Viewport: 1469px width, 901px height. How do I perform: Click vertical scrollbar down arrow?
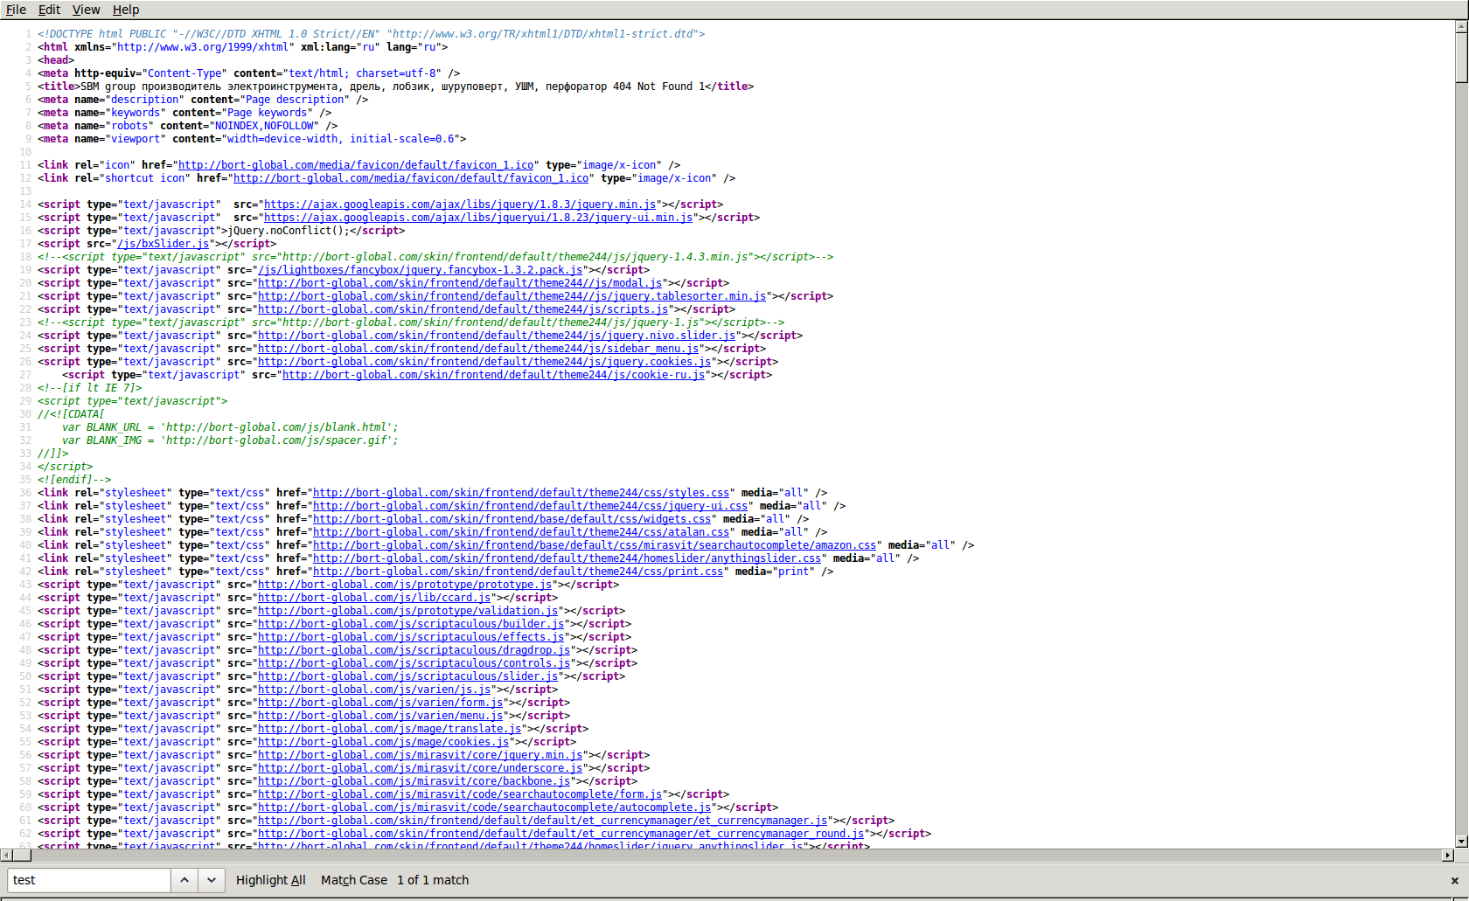click(1461, 841)
